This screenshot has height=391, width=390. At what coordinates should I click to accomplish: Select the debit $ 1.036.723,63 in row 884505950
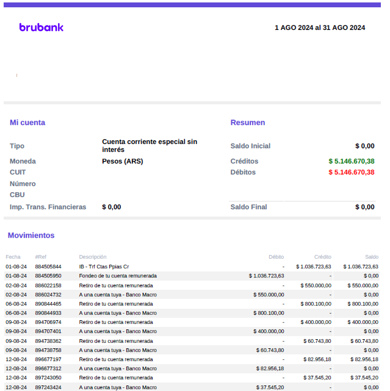point(267,276)
